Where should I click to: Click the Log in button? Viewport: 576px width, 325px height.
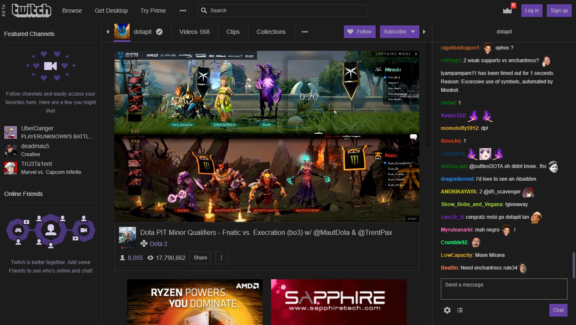click(532, 11)
